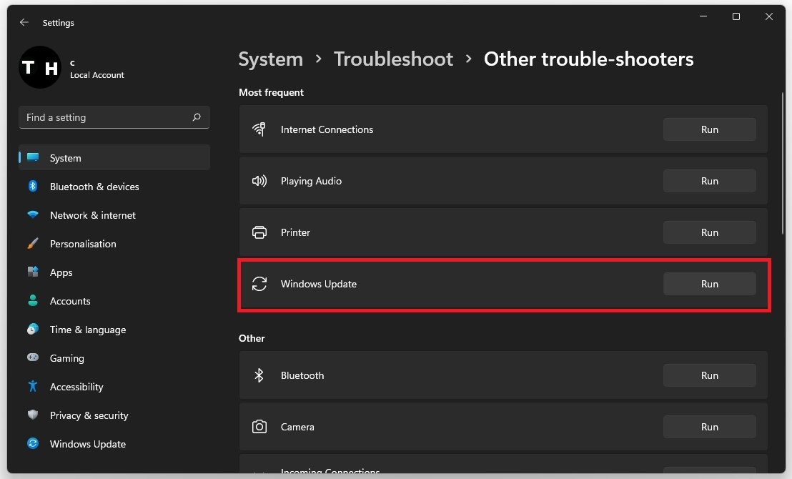This screenshot has width=792, height=479.
Task: Click the Bluetooth troubleshooter label
Action: tap(302, 375)
